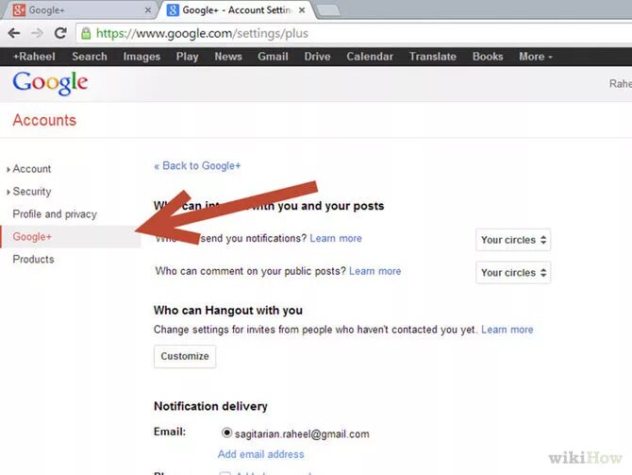Reload the page with refresh icon
Image resolution: width=632 pixels, height=475 pixels.
60,33
